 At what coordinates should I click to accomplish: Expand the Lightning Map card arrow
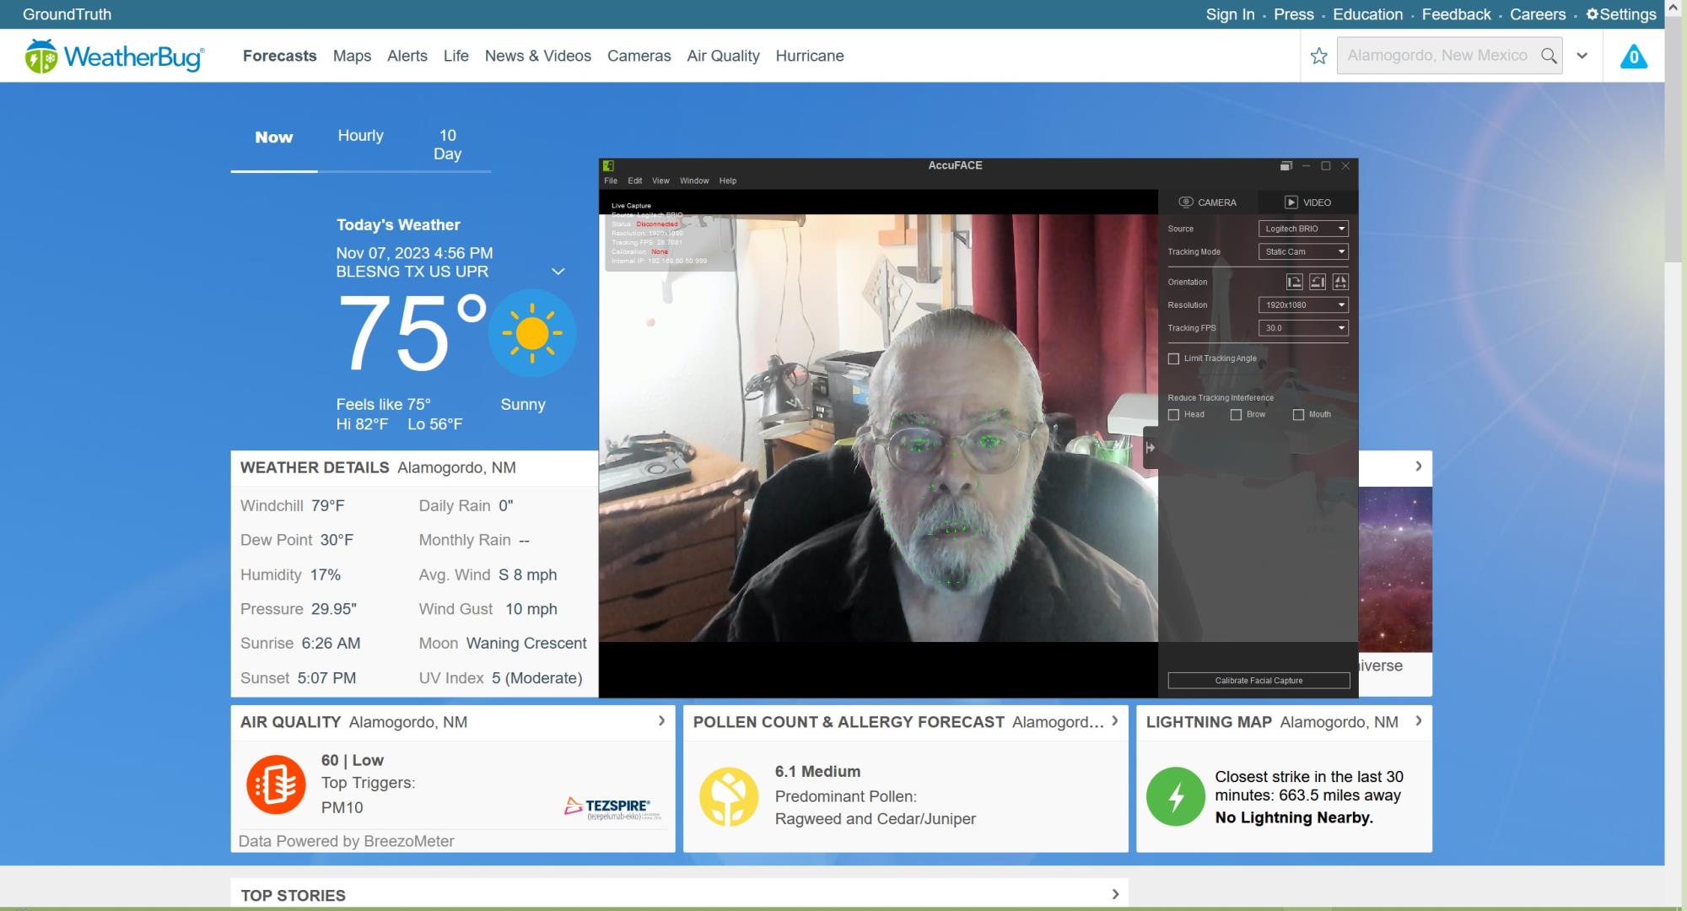coord(1419,721)
